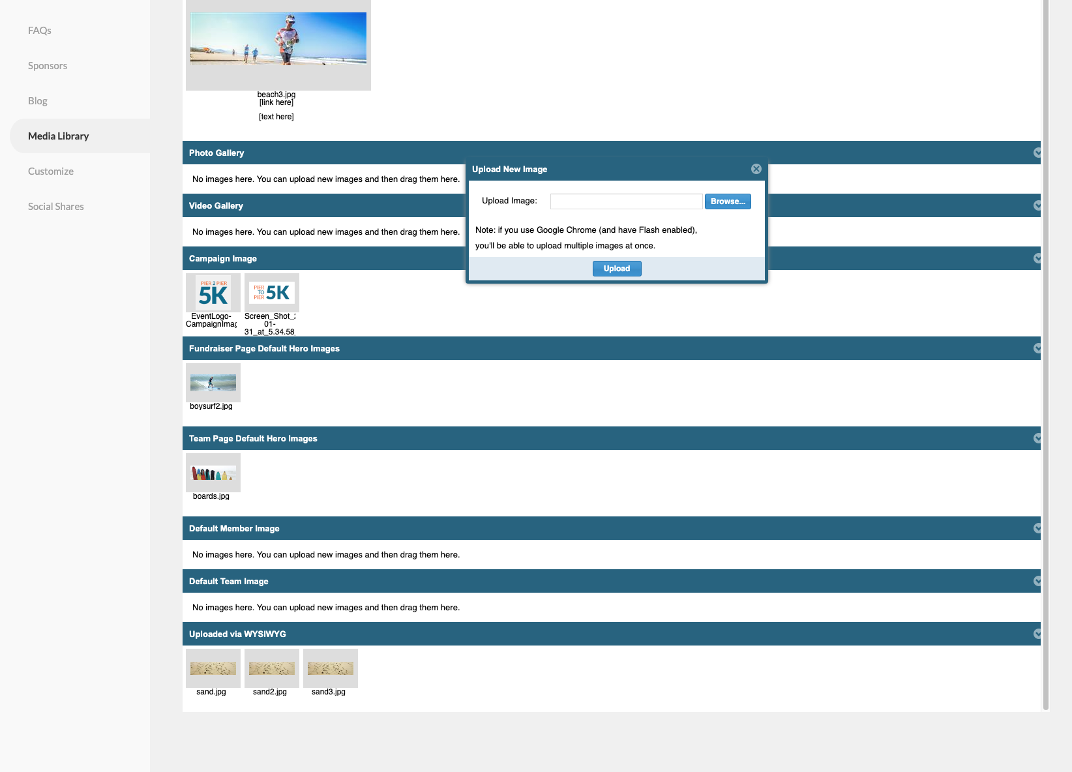This screenshot has width=1072, height=772.
Task: Select the sand2.jpg thumbnail
Action: point(272,668)
